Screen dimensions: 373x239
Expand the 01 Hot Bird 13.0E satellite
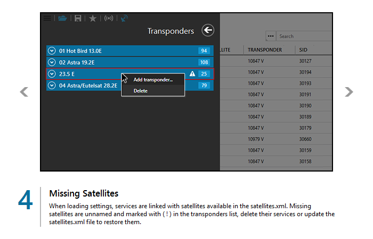coord(52,51)
